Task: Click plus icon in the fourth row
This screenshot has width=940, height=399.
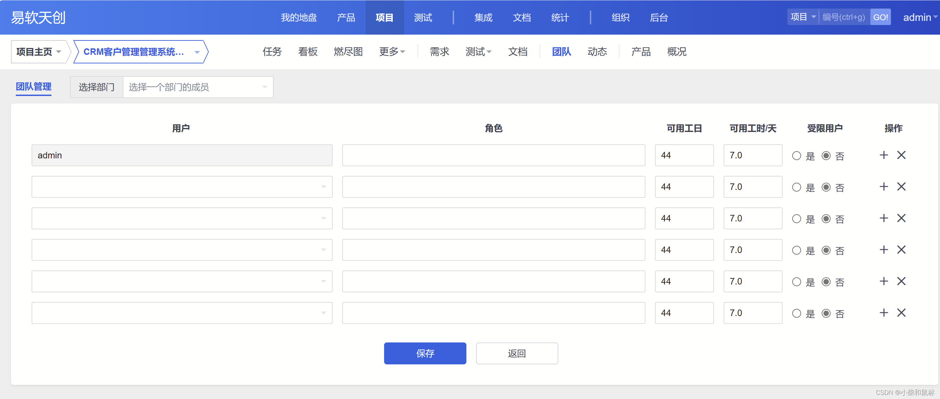Action: click(x=883, y=250)
